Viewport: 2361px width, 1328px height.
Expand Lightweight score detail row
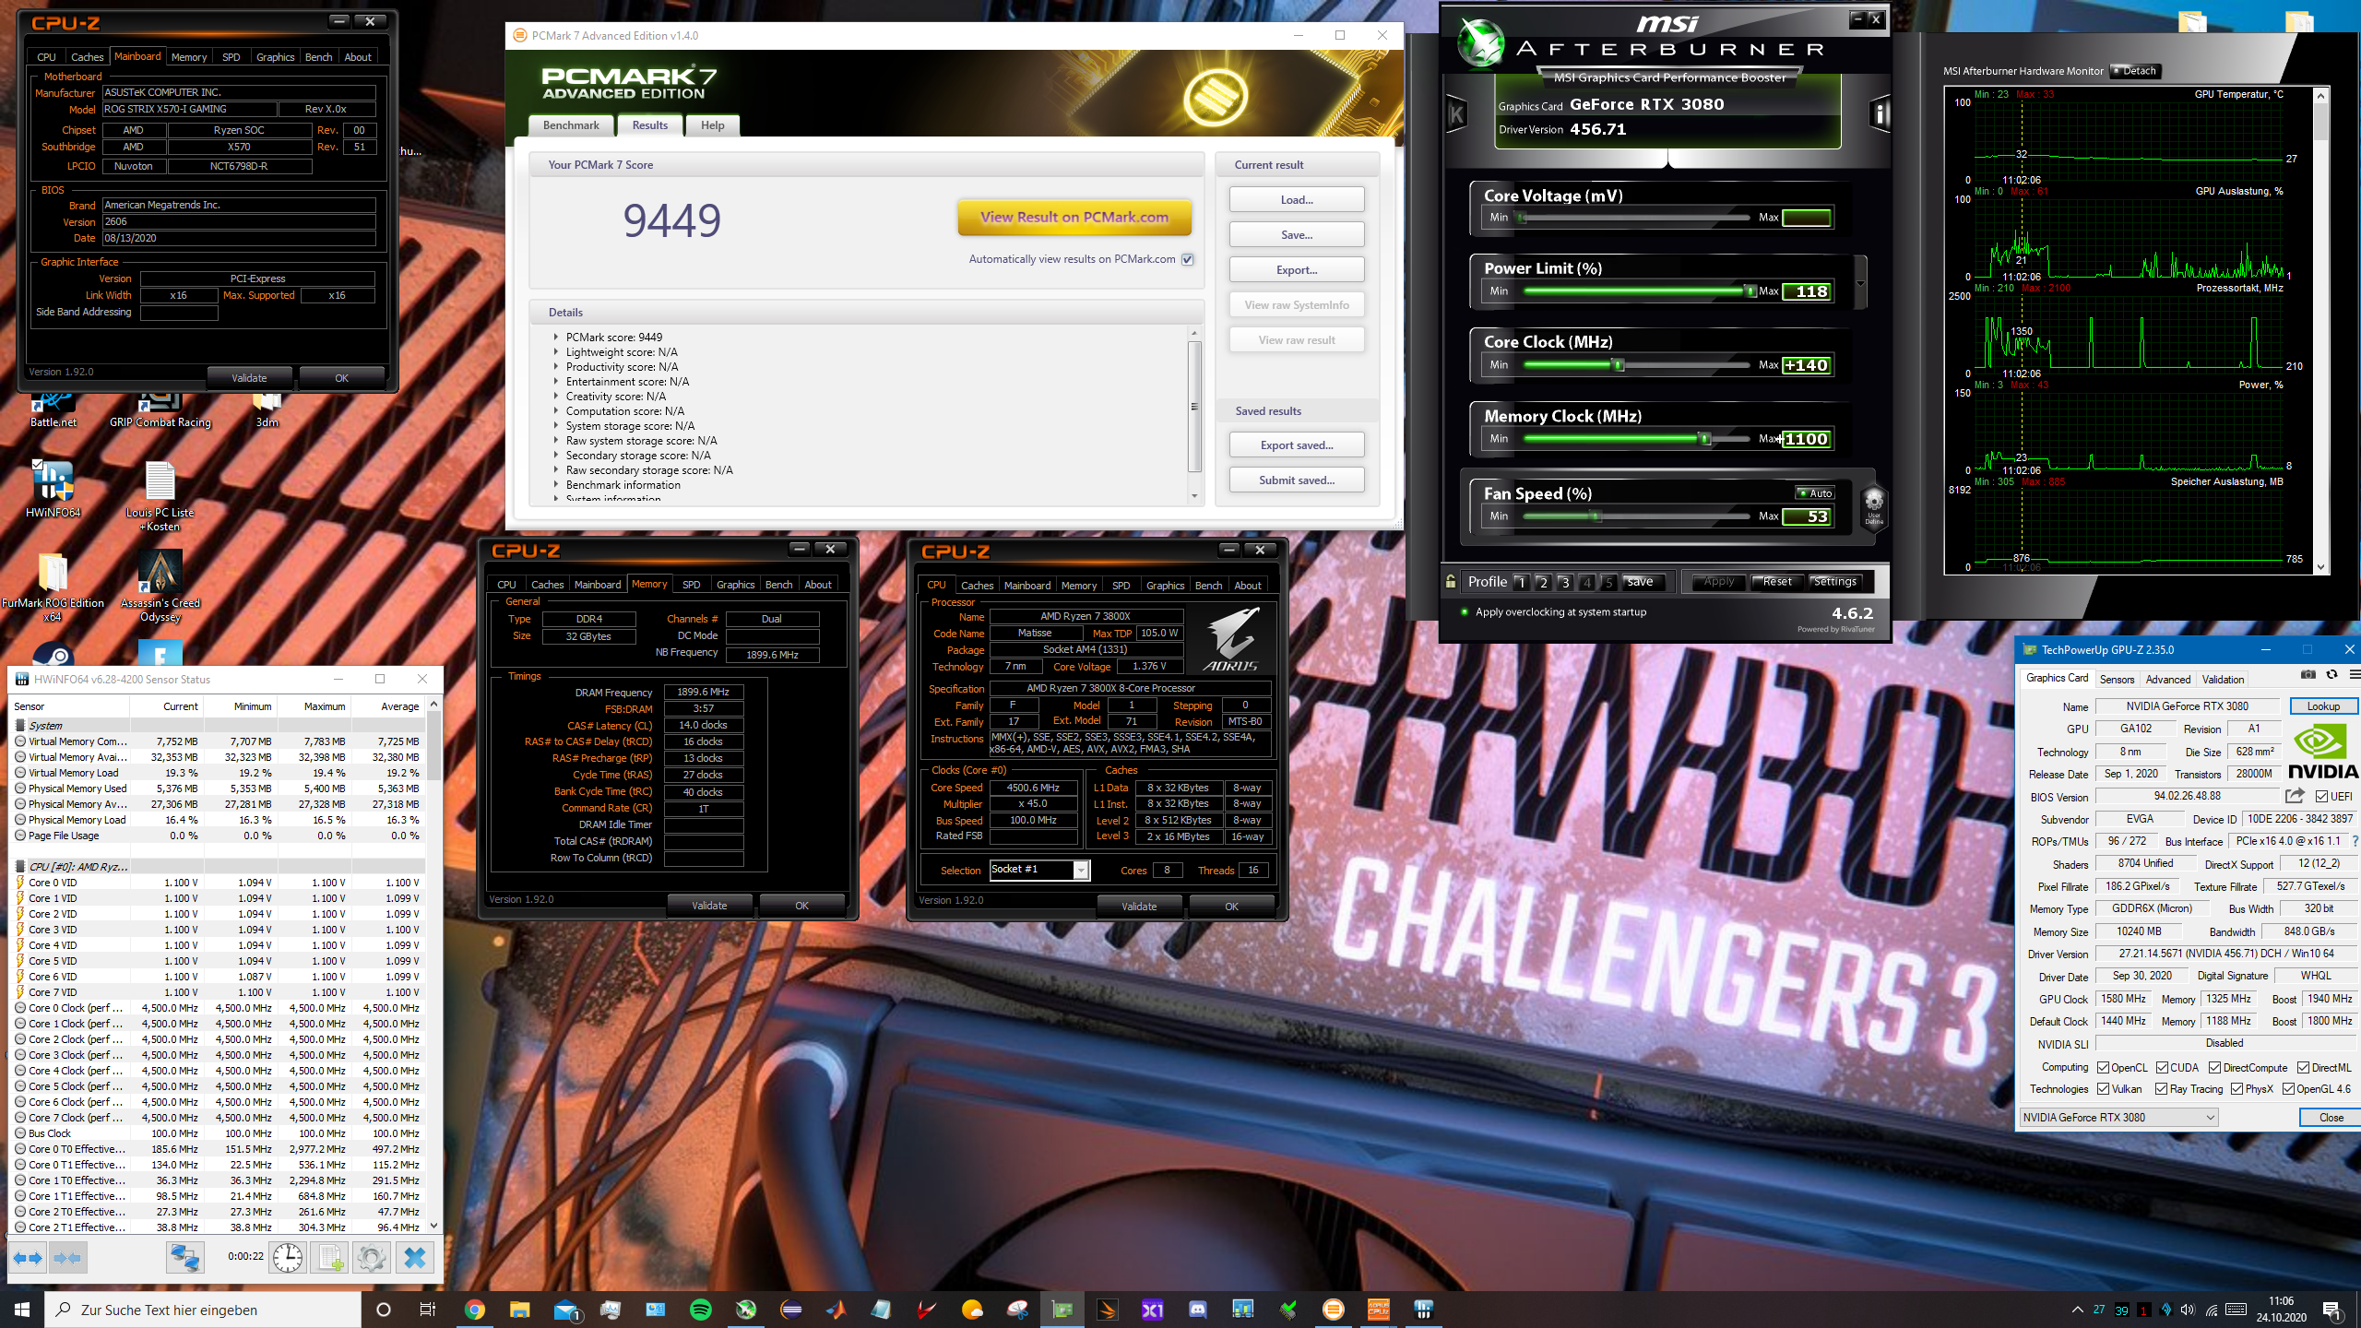556,352
